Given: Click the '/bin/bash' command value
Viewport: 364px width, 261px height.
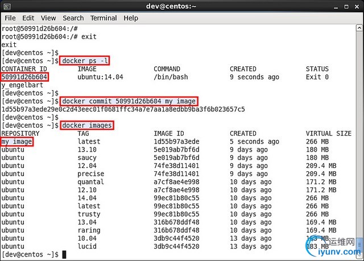Looking at the screenshot, I should coord(171,77).
